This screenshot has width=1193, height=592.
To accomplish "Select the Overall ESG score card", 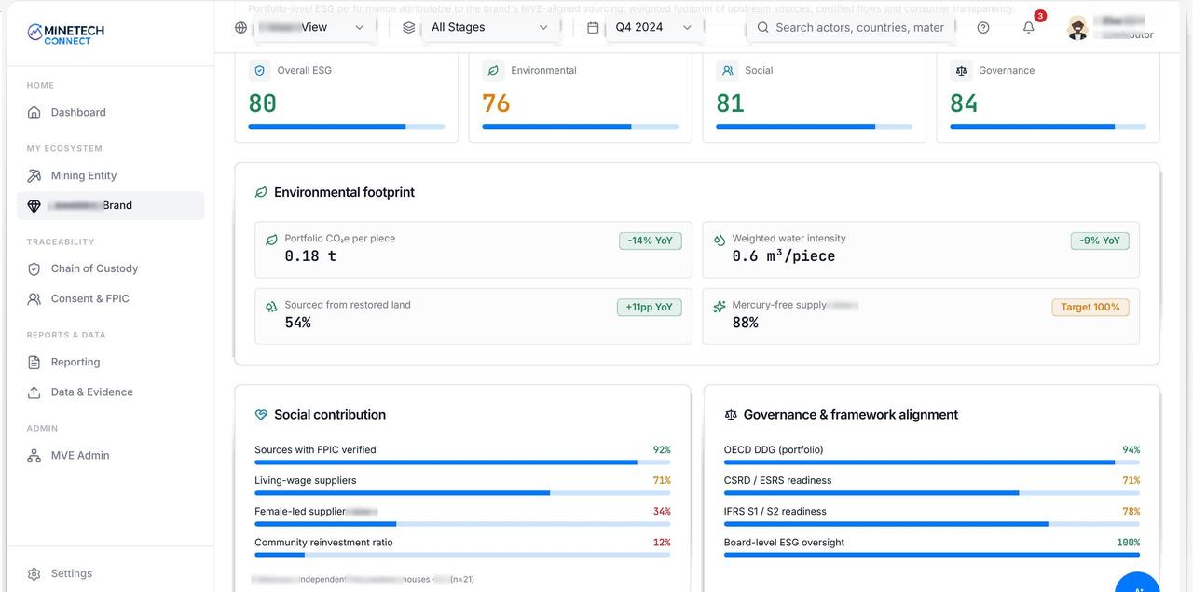I will click(347, 97).
